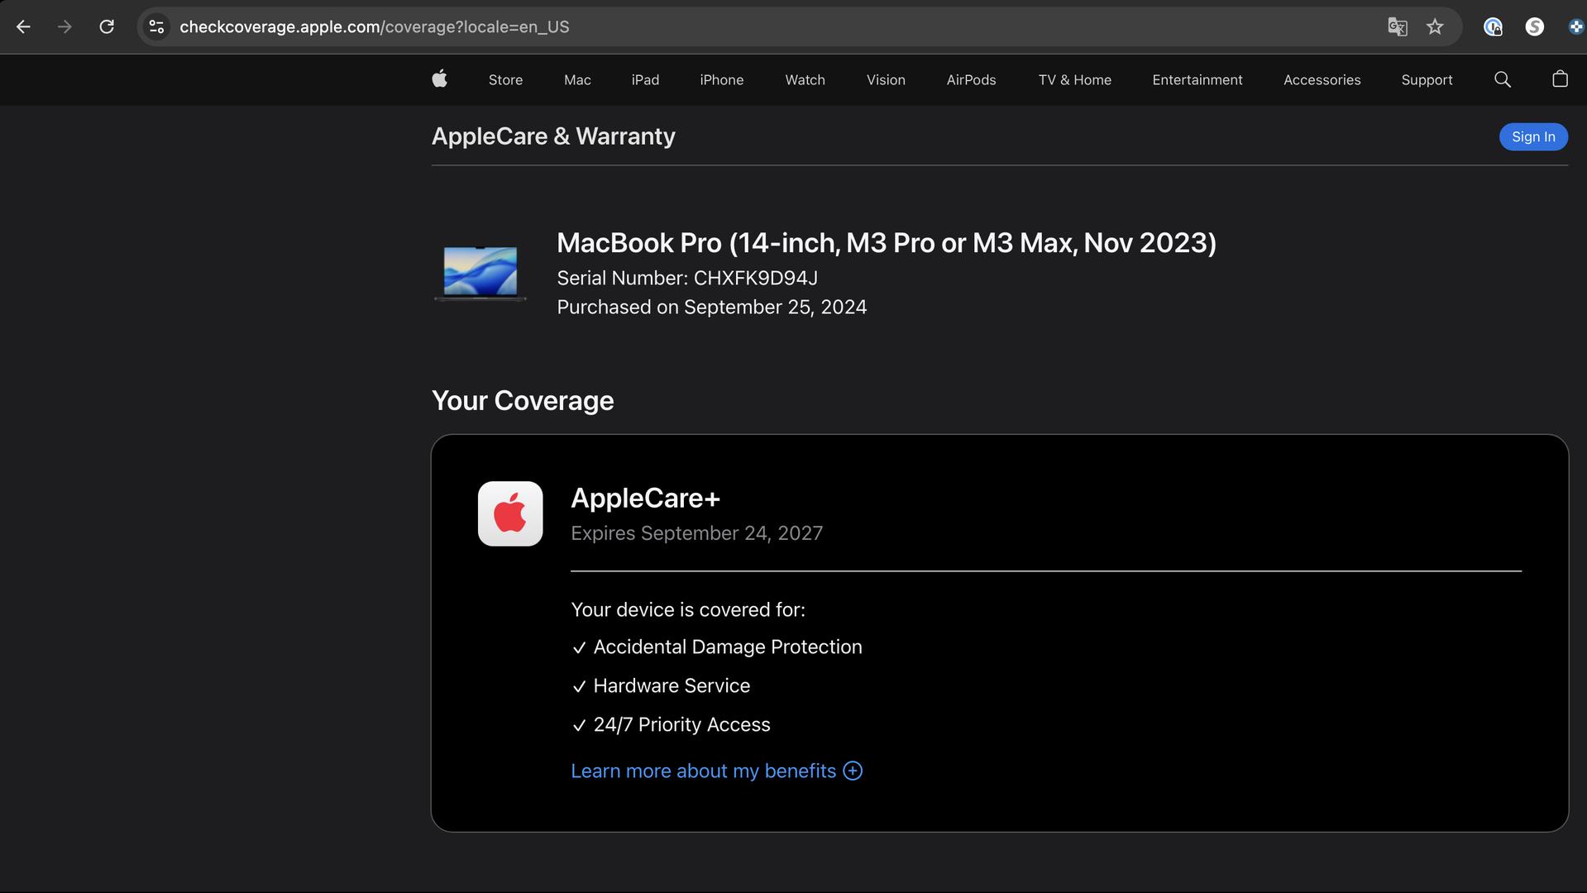Viewport: 1587px width, 893px height.
Task: Open the Entertainment menu
Action: click(1197, 80)
